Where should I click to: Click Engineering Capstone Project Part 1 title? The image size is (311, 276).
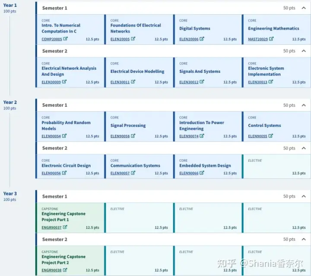(63, 216)
